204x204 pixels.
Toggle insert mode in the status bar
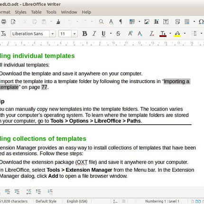(x=115, y=201)
